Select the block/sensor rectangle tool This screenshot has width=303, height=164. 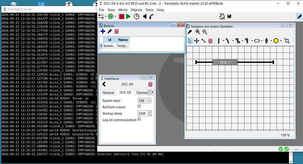[257, 41]
